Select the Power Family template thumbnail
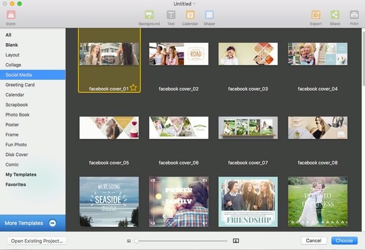Viewport: 365px width, 250px height. coord(179,202)
